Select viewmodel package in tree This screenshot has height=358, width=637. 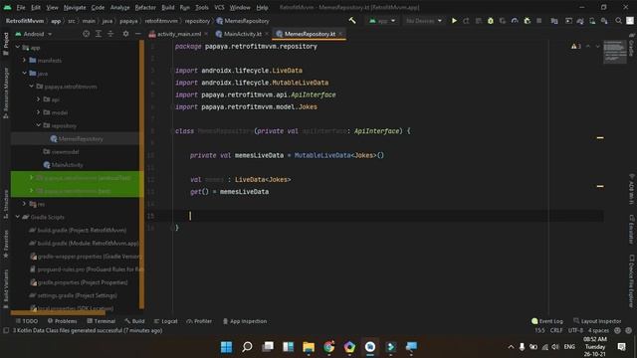point(61,152)
